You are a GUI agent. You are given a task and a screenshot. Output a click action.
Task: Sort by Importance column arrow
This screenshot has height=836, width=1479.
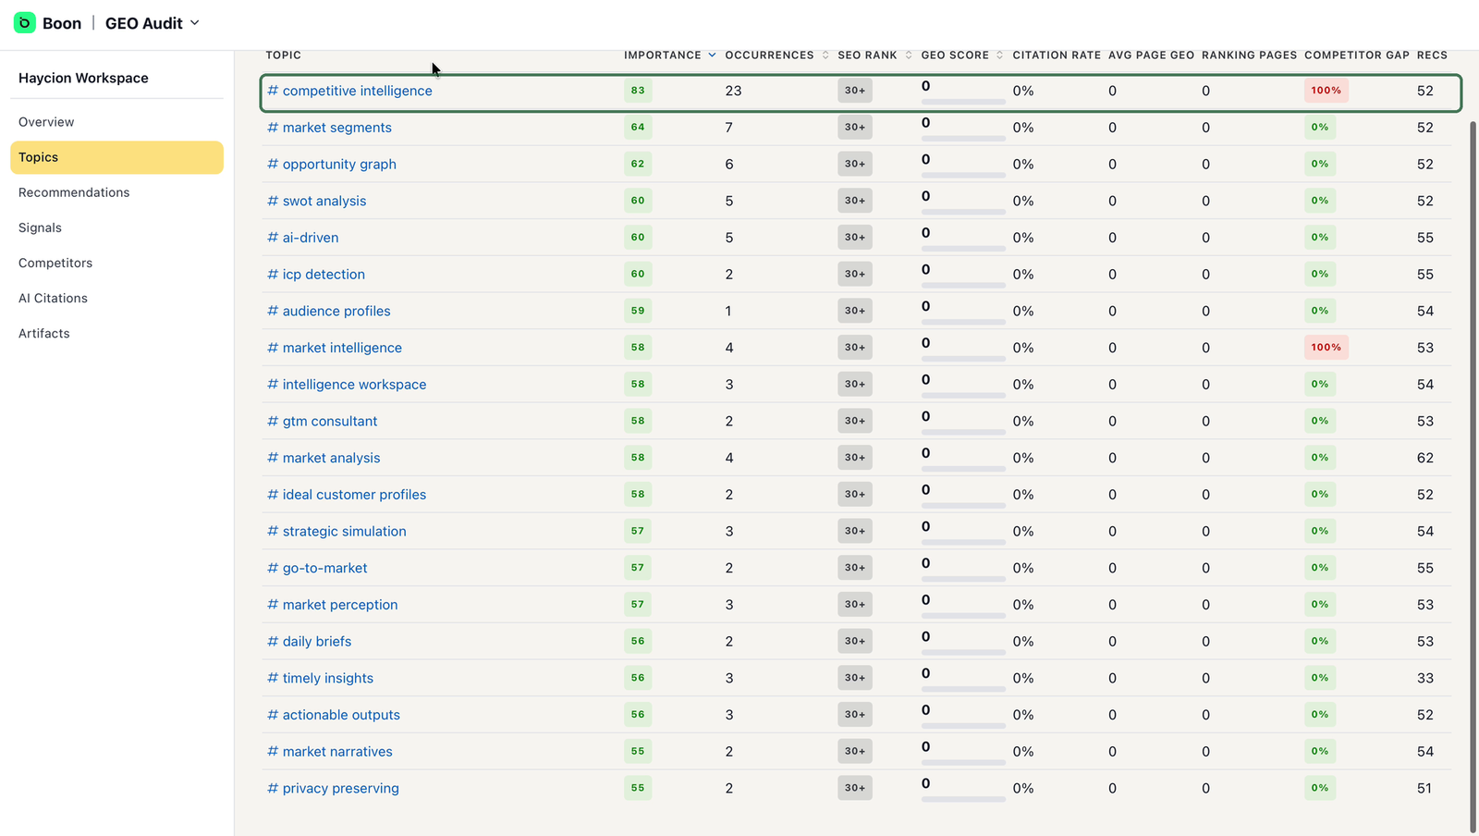[712, 55]
